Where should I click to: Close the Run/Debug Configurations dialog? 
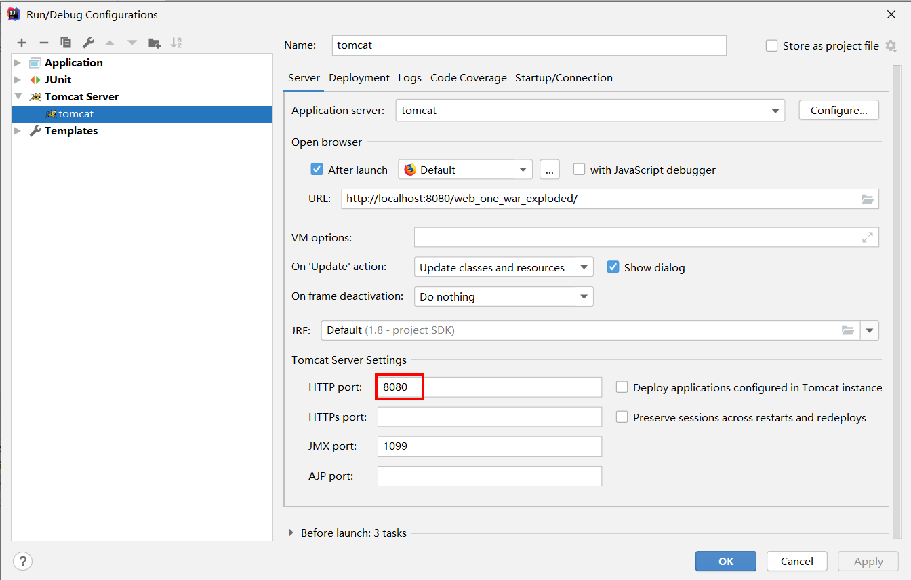click(891, 14)
